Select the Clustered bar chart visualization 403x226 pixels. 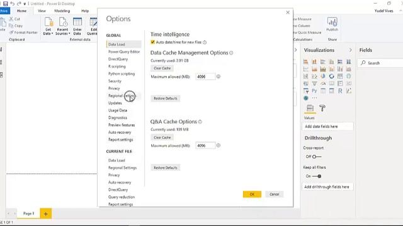point(323,62)
